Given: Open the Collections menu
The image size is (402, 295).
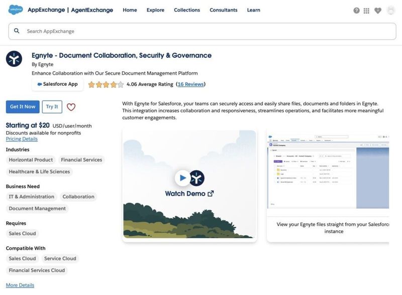Looking at the screenshot, I should pyautogui.click(x=187, y=10).
